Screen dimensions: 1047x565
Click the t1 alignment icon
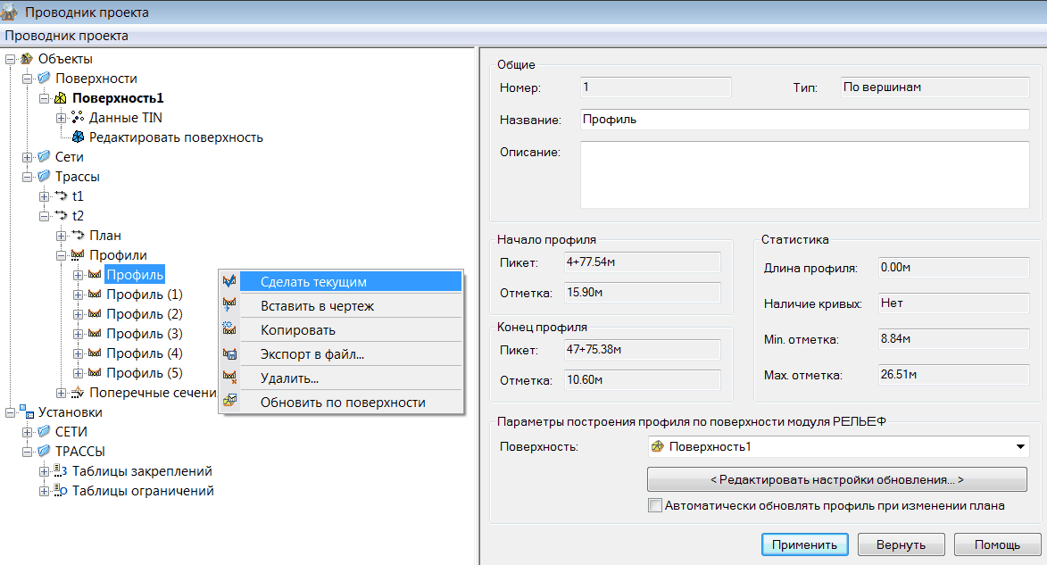[61, 196]
